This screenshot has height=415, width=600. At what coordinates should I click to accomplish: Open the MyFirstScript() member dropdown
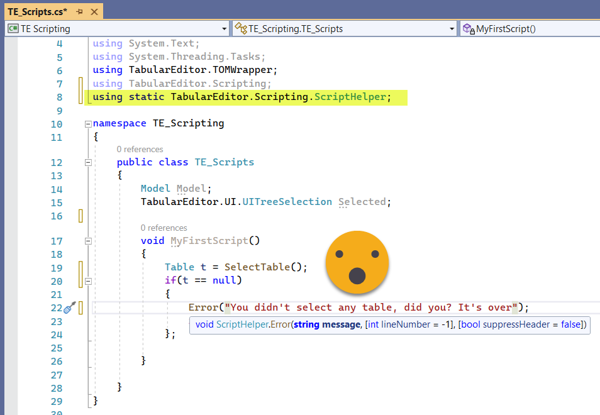[x=535, y=28]
